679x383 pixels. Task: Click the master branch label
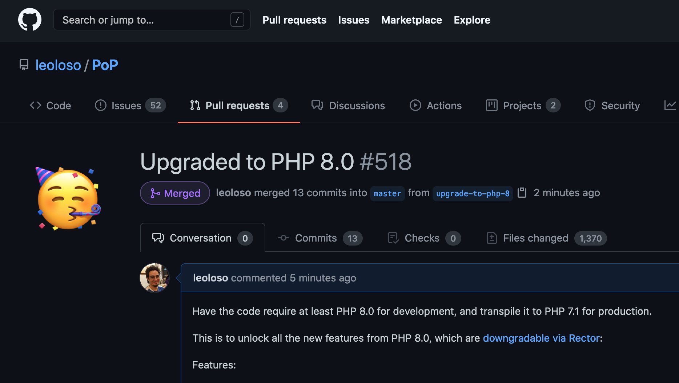tap(387, 193)
